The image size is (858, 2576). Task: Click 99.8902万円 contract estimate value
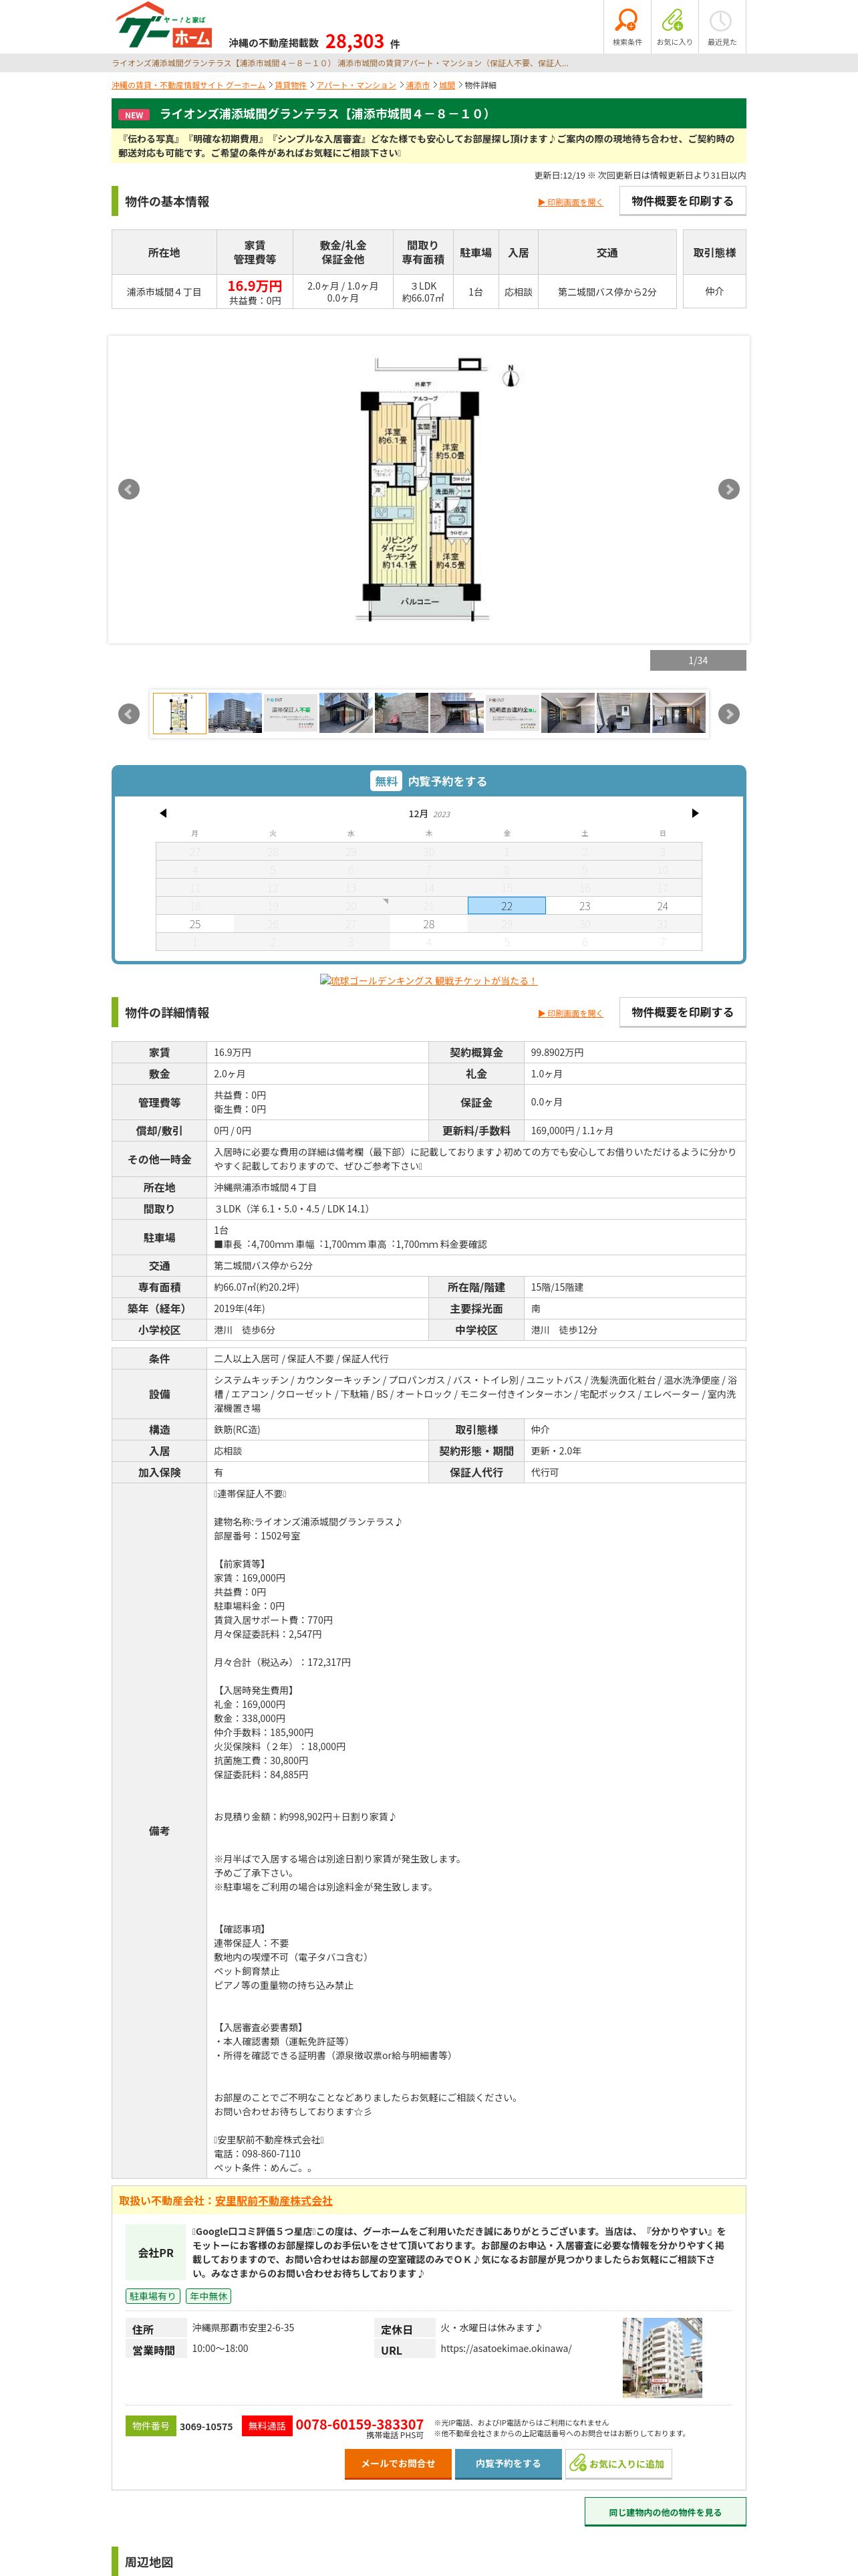pyautogui.click(x=557, y=1052)
